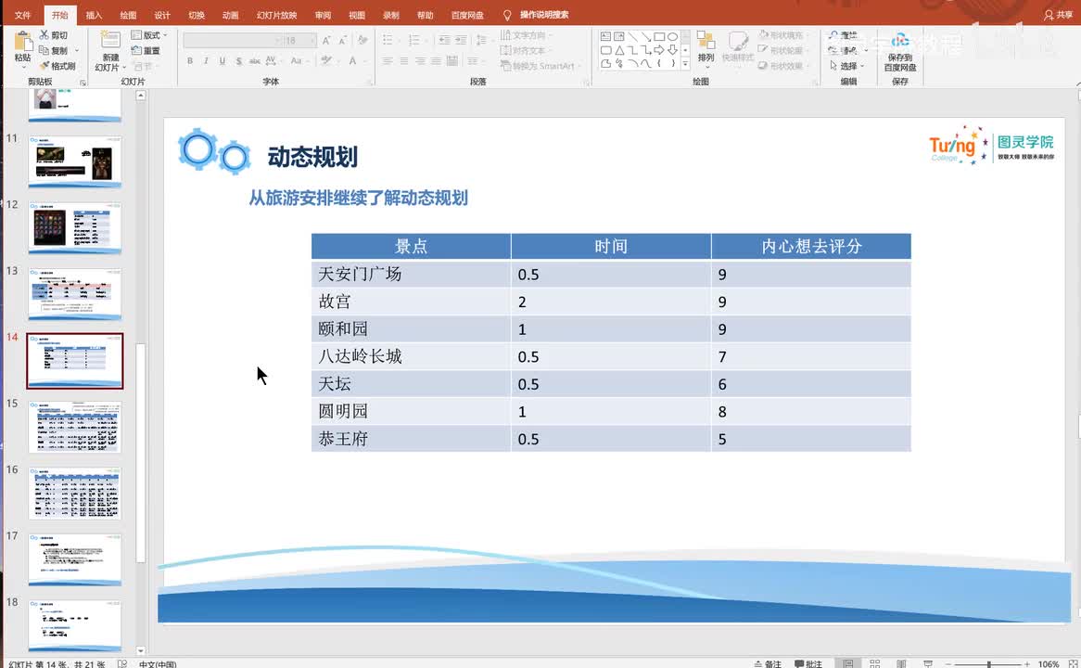Click the lightbulb tell-me search icon

(x=507, y=15)
